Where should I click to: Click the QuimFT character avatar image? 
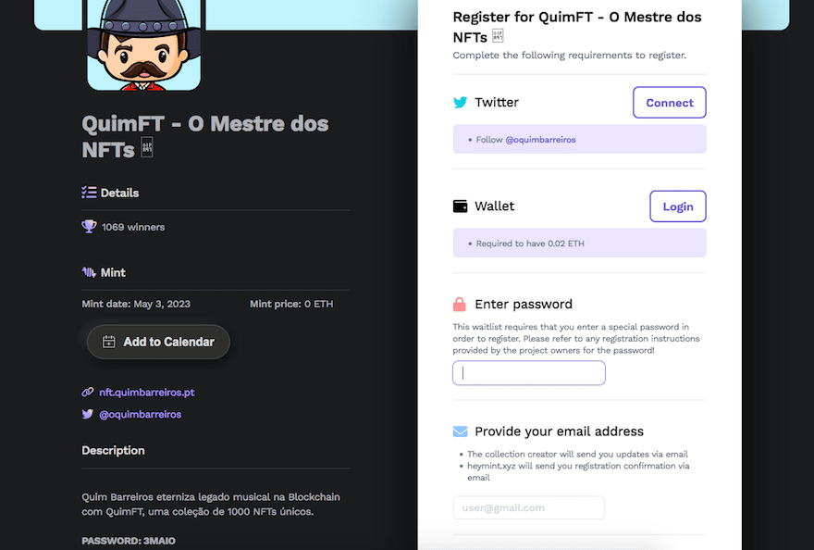click(143, 45)
